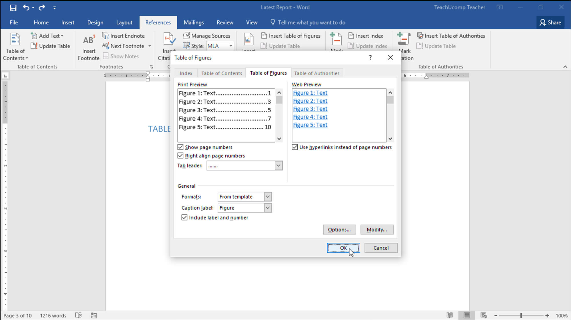
Task: Toggle Include label and number checkbox
Action: click(x=184, y=217)
